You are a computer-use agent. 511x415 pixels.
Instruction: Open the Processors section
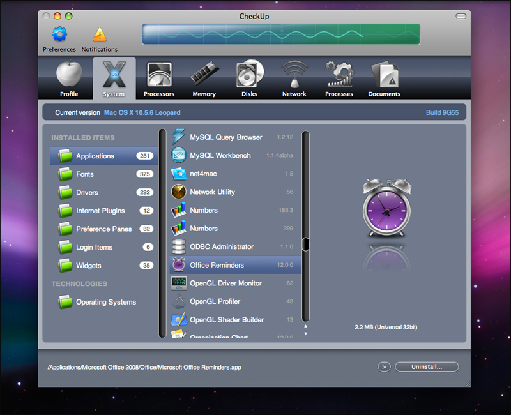tap(159, 79)
